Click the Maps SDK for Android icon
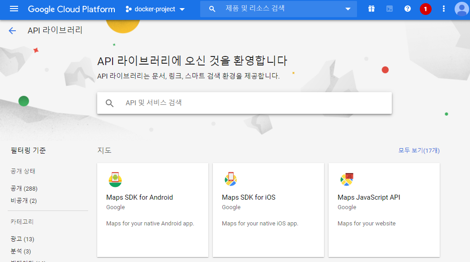The height and width of the screenshot is (262, 470). [115, 180]
